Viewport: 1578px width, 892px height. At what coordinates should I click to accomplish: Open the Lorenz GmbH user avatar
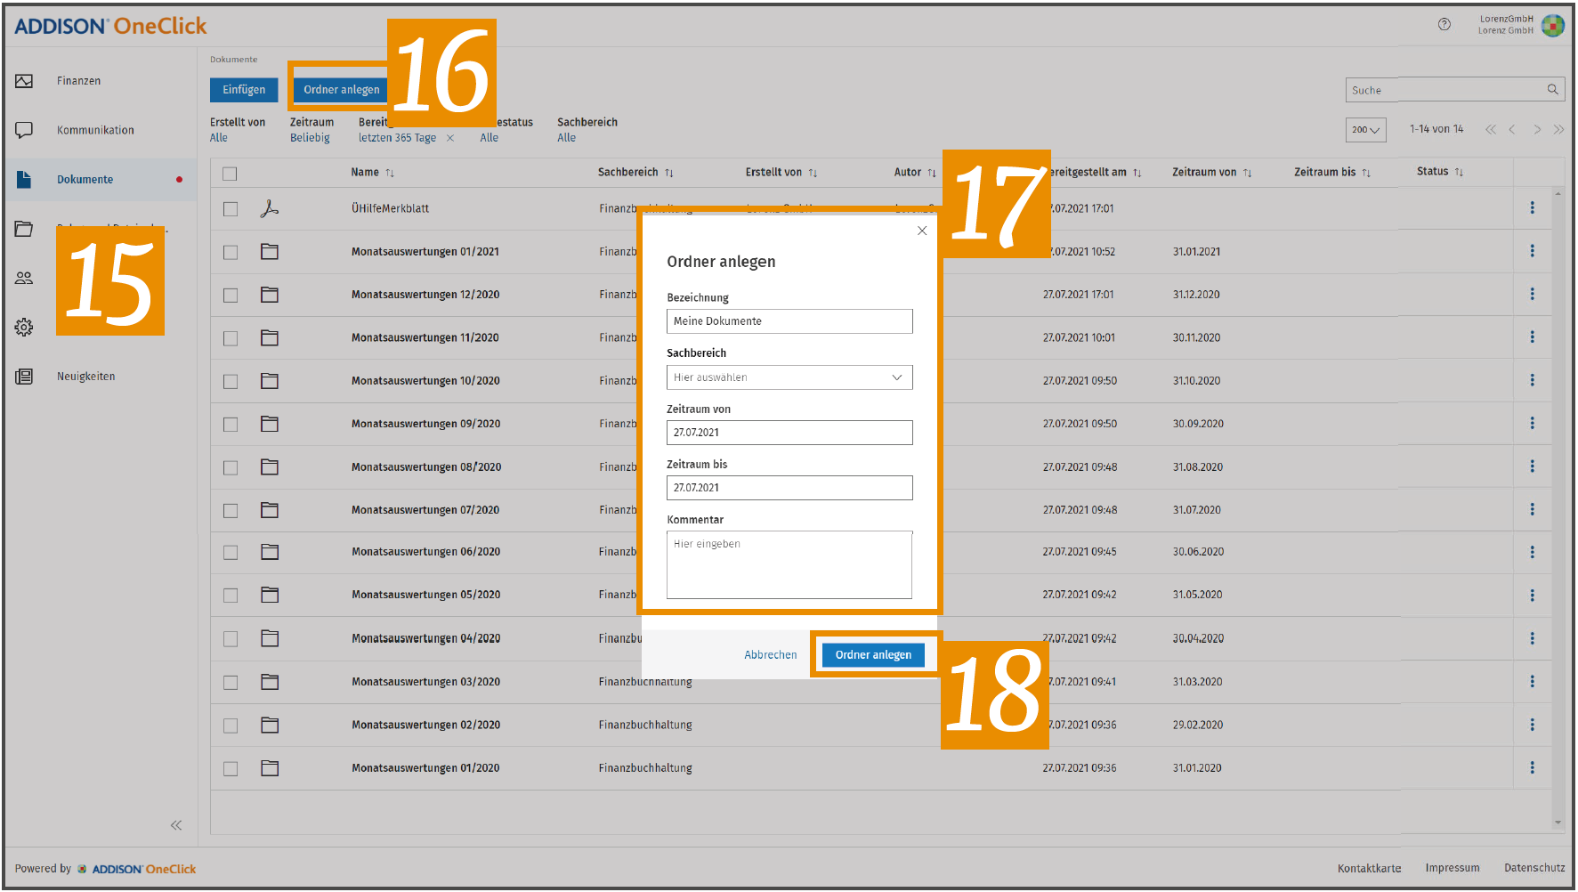pos(1553,25)
